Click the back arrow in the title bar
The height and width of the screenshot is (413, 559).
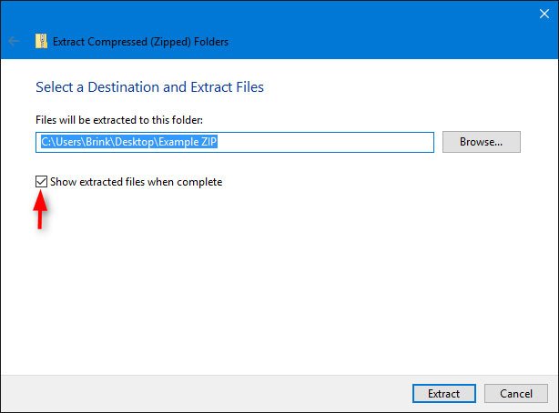tap(14, 41)
